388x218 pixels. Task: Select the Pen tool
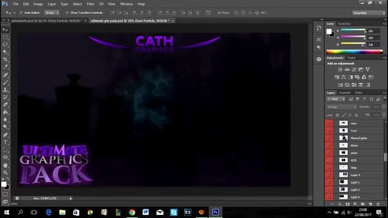pos(5,134)
